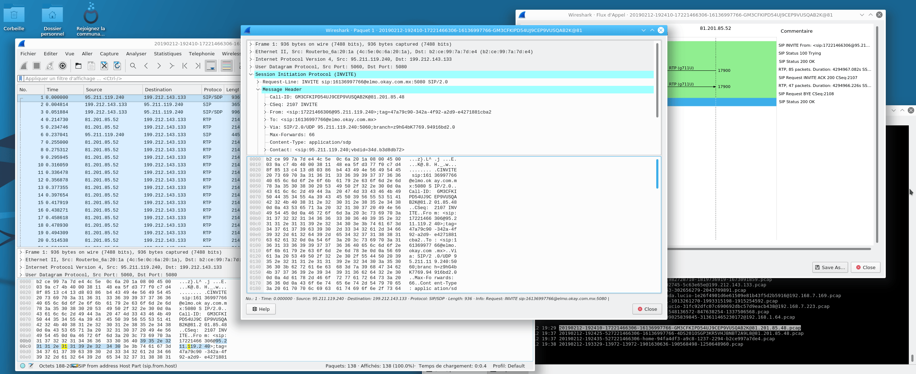The width and height of the screenshot is (916, 374).
Task: Toggle packet list colorization
Action: click(227, 66)
